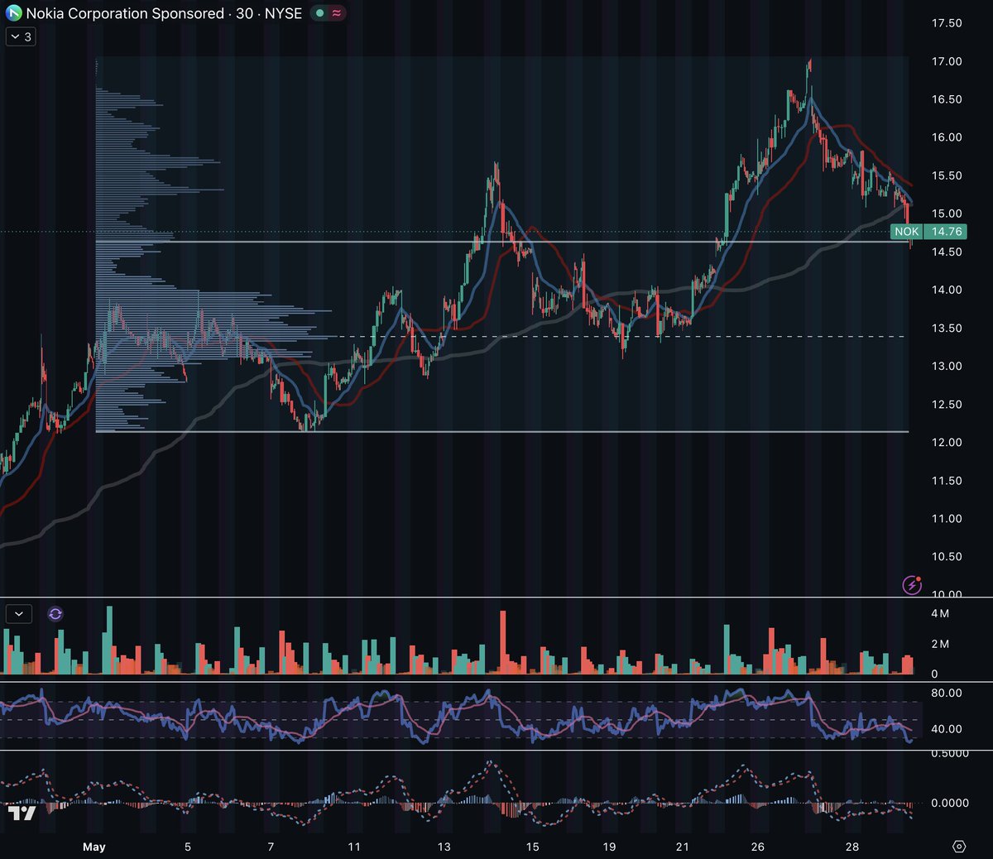993x859 pixels.
Task: Click the 30 interval label in the chart title
Action: pyautogui.click(x=245, y=14)
